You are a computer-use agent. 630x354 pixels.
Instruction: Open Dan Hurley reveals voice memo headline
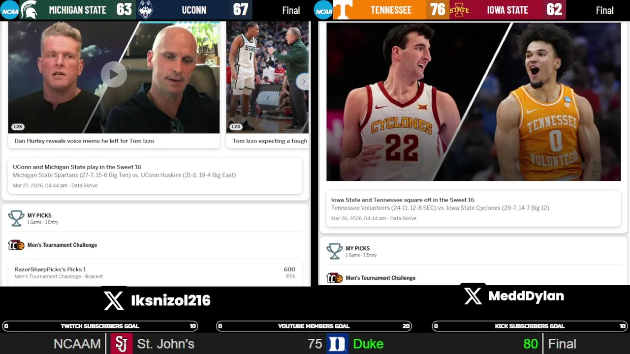point(84,141)
